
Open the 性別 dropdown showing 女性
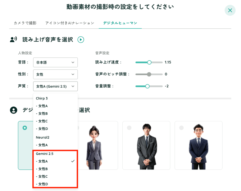point(55,74)
